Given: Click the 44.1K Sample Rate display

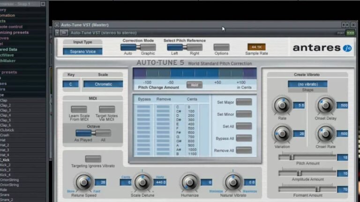Looking at the screenshot, I should [x=256, y=47].
